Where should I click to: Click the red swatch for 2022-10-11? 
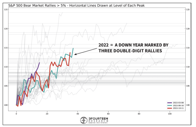pos(170,108)
